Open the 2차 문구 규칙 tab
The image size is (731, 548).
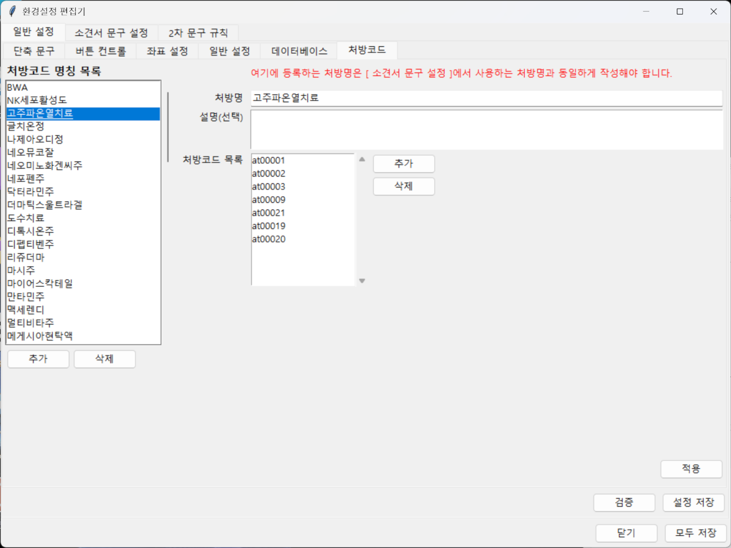pyautogui.click(x=198, y=33)
